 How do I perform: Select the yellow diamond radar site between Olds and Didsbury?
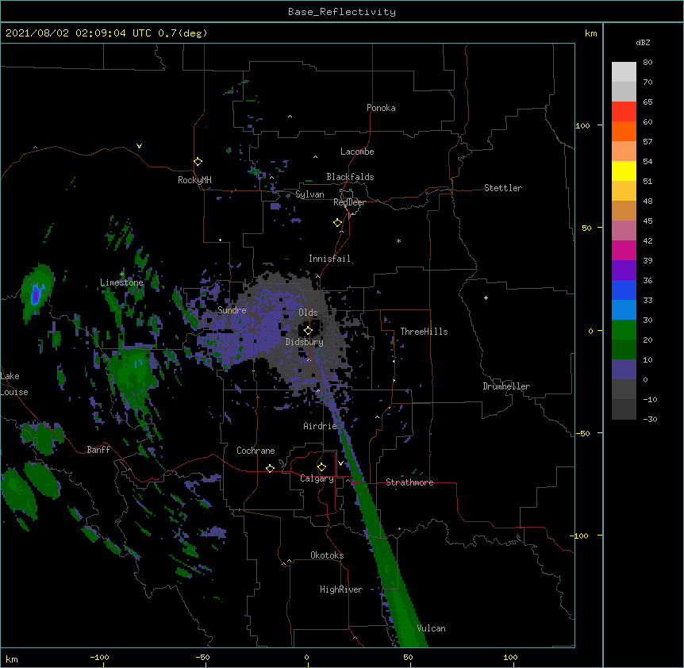(x=308, y=331)
